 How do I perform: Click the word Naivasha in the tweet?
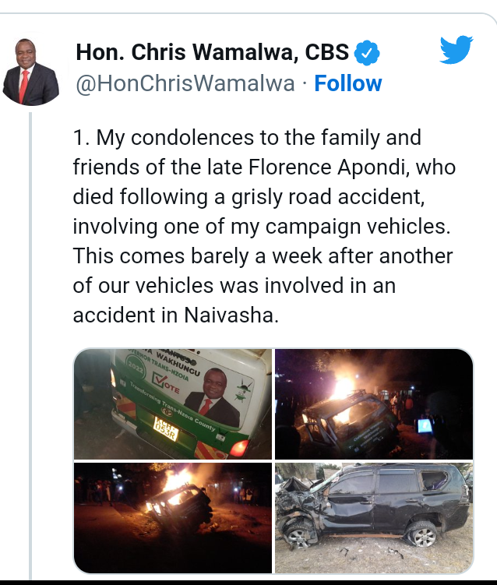click(231, 315)
